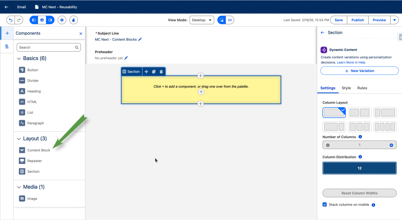Edit the preheader with pencil icon
Image resolution: width=402 pixels, height=220 pixels.
point(126,58)
